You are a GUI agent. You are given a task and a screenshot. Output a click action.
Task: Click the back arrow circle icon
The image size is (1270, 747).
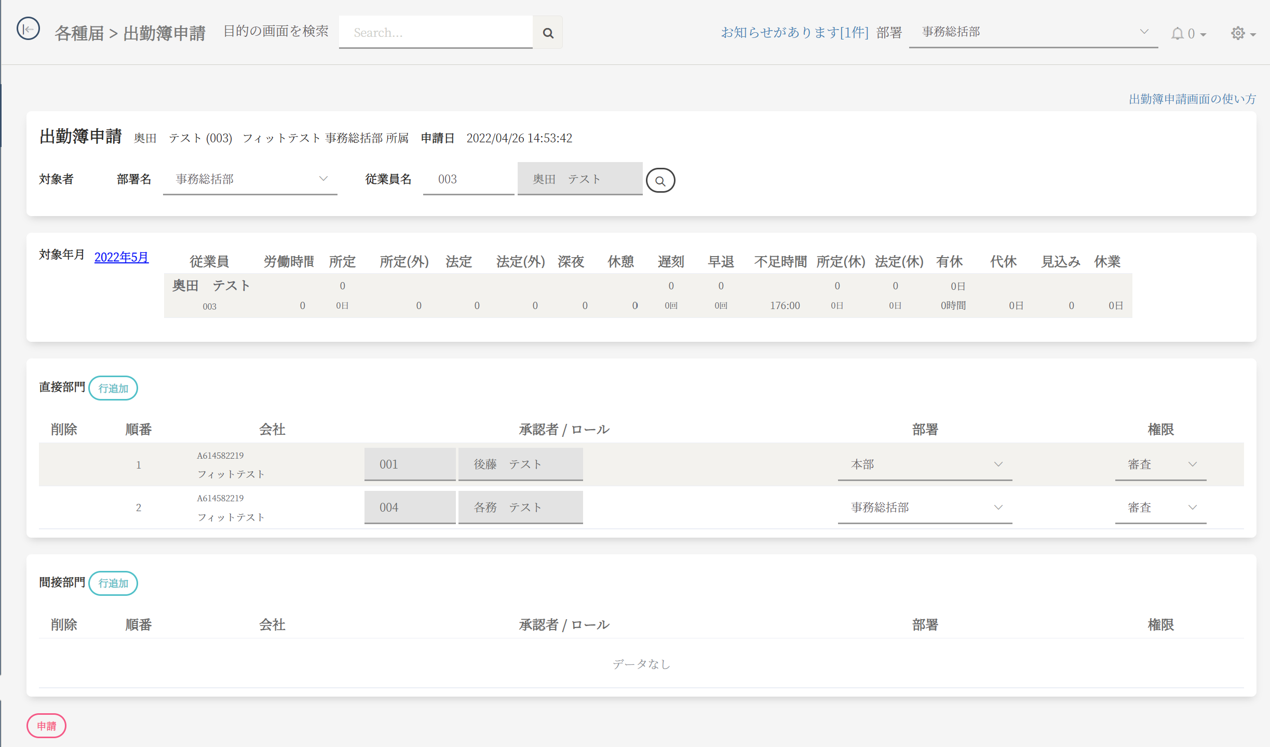coord(28,29)
